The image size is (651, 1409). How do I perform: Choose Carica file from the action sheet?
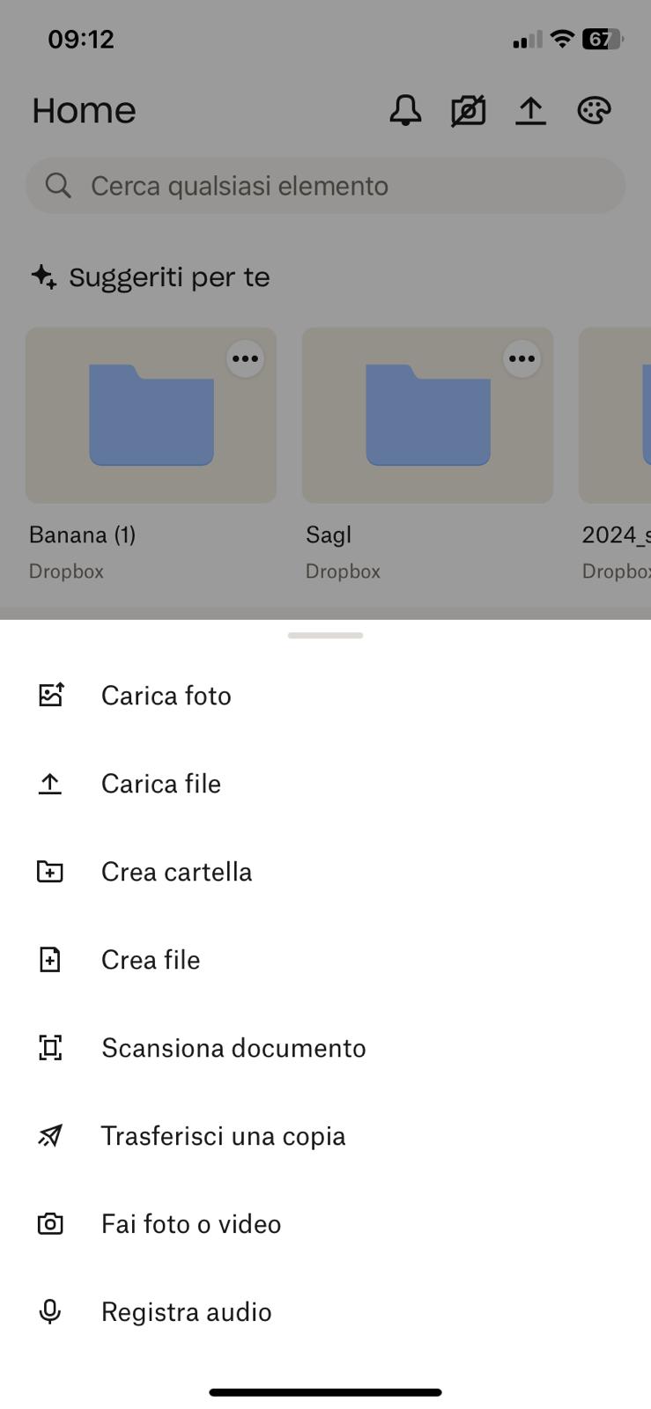161,783
